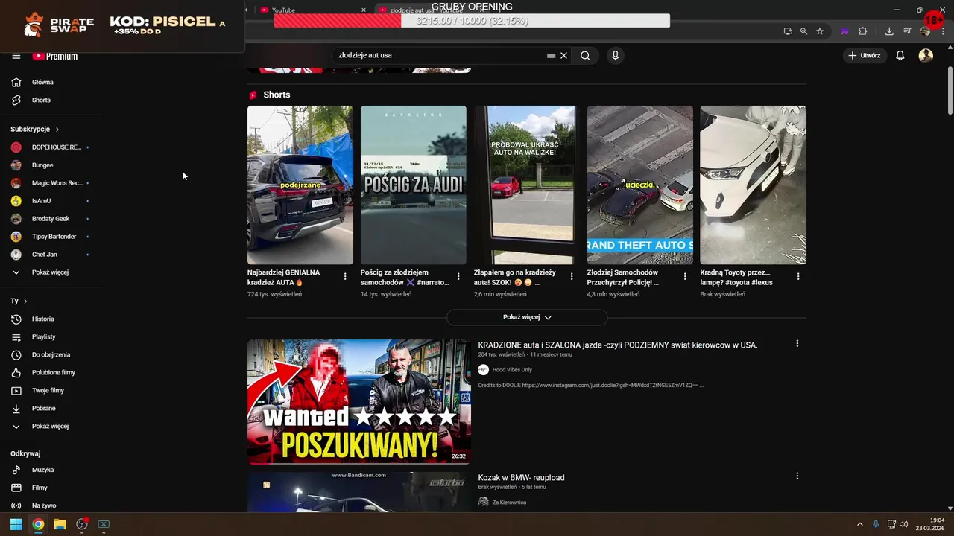Open the account avatar menu

tap(926, 55)
